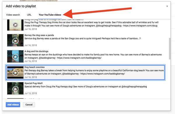Close the Add video to playlist dialog
The height and width of the screenshot is (114, 175).
pos(167,6)
